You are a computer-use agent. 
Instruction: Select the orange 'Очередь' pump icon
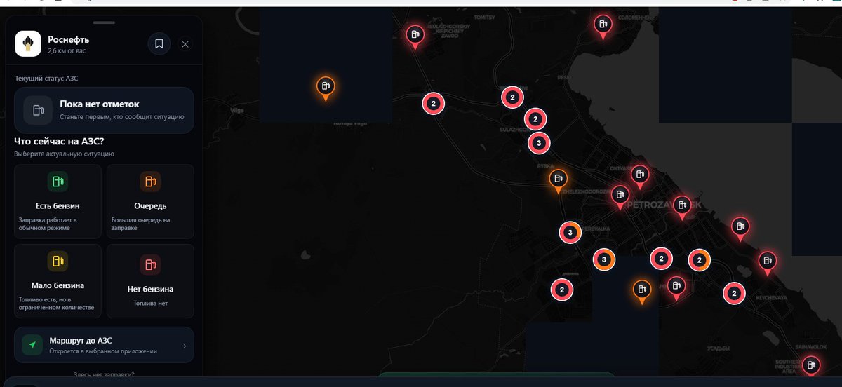coord(150,182)
